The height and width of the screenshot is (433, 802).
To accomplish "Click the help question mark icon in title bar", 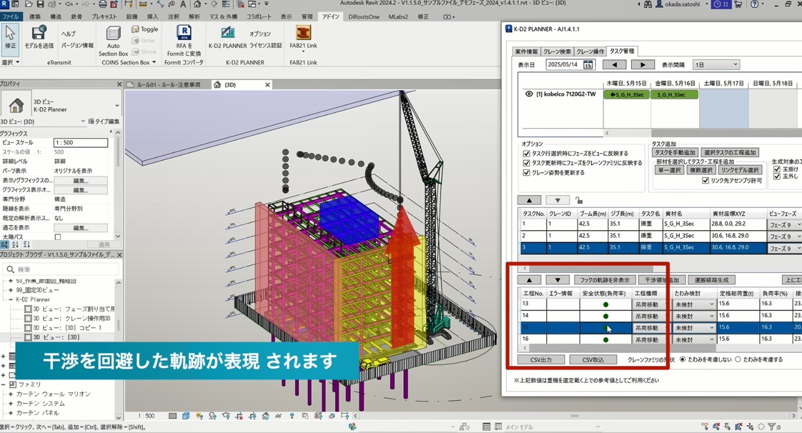I will [754, 4].
